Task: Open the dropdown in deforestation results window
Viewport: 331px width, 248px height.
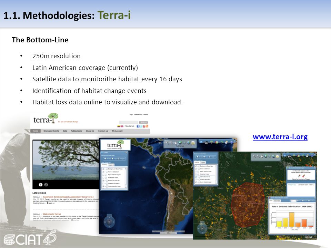Action: coord(293,201)
